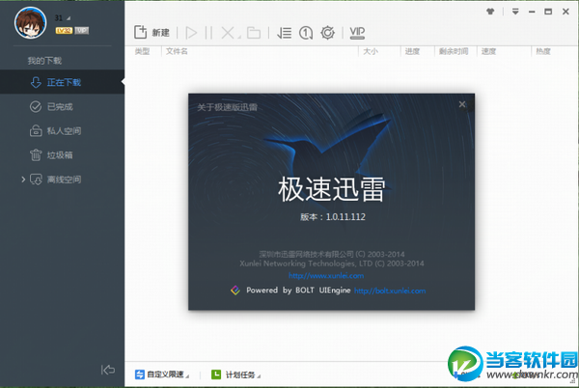Viewport: 579px width, 388px height.
Task: Collapse the sidebar with the arrow icon
Action: point(108,370)
